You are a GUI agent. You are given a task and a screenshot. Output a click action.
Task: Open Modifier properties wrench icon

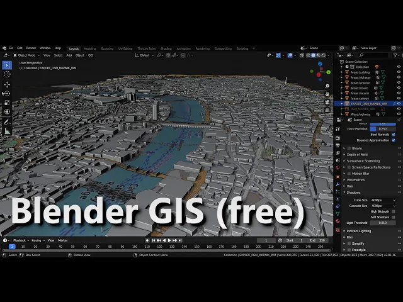click(x=338, y=184)
